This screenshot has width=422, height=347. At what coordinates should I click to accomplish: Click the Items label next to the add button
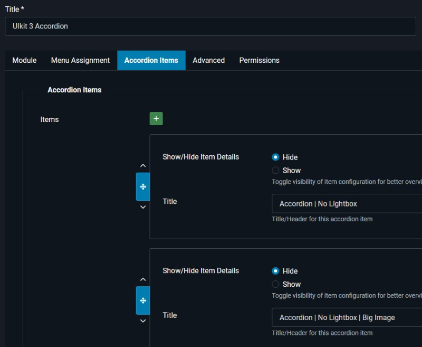coord(50,119)
